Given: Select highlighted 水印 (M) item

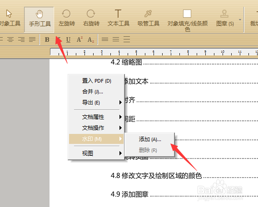Looking at the screenshot, I should 96,139.
